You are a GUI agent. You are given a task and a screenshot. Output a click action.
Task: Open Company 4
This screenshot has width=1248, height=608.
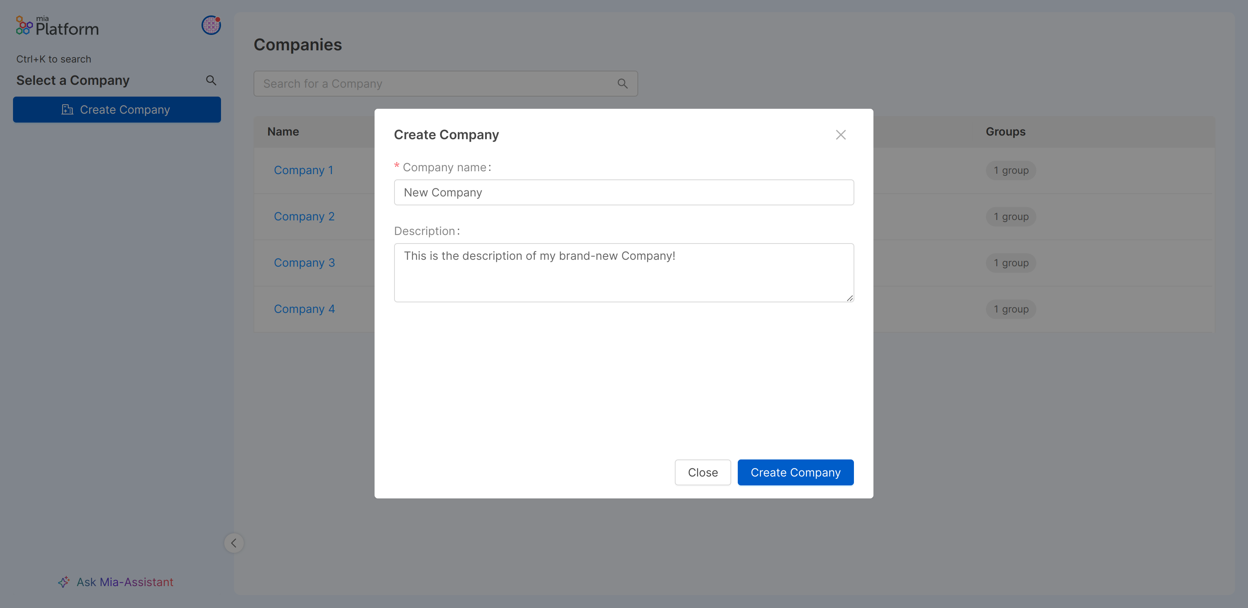coord(304,308)
